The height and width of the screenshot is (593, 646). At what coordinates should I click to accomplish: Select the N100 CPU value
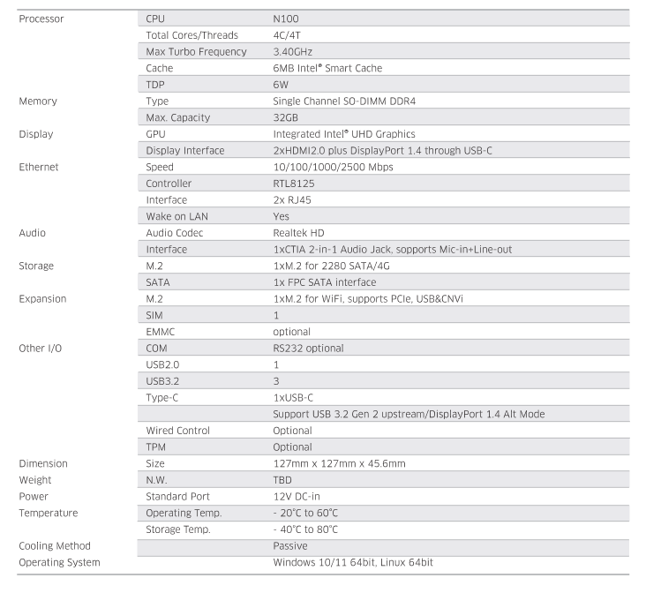286,19
